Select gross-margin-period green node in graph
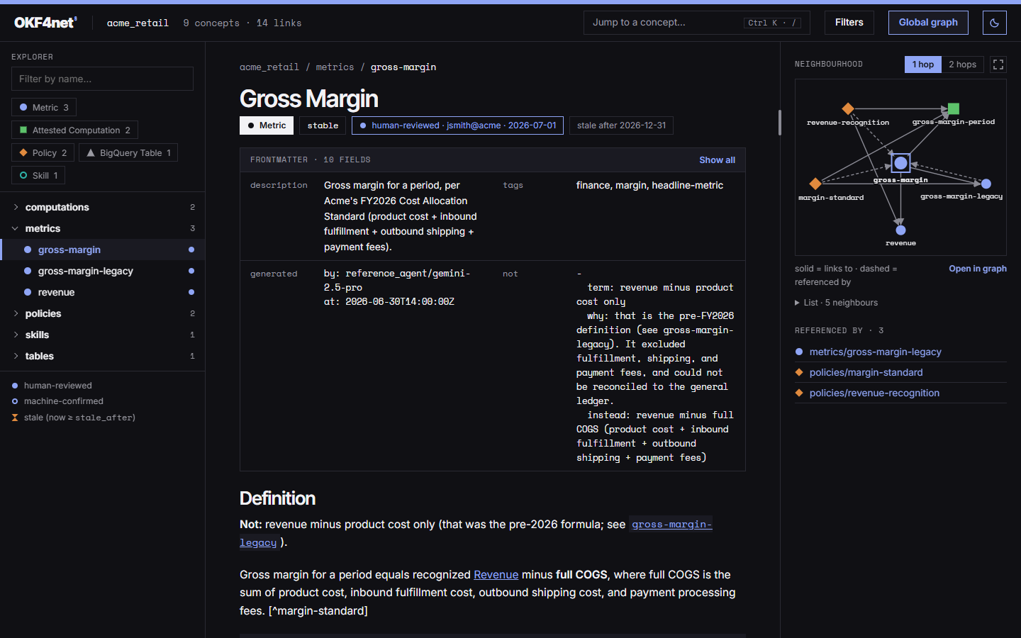Viewport: 1021px width, 638px height. pyautogui.click(x=954, y=108)
